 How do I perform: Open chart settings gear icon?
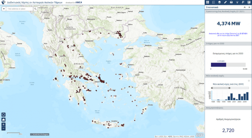[249, 81]
